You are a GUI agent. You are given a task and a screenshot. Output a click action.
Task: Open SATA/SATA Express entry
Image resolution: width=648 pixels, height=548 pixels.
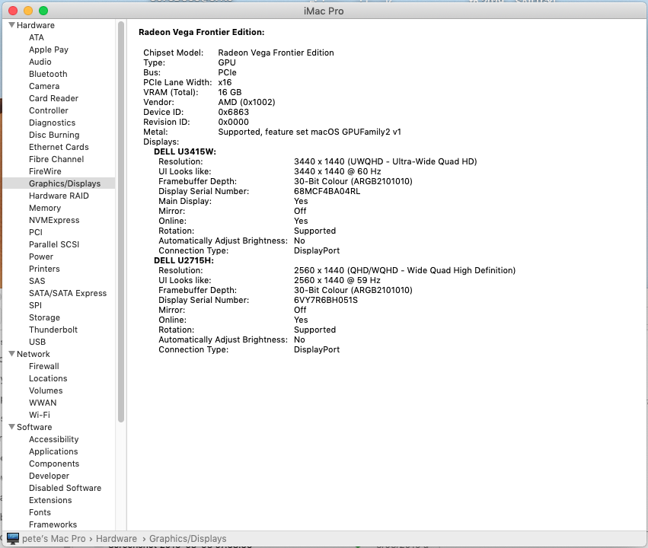(68, 293)
